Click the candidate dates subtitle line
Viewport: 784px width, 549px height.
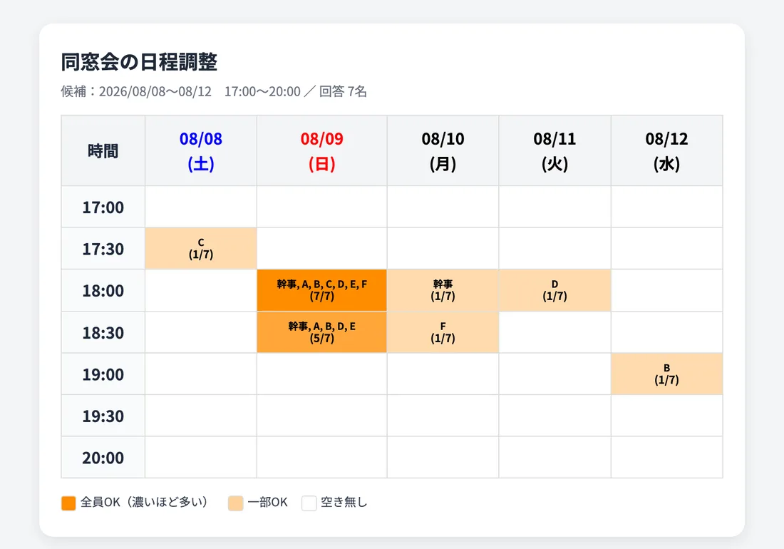coord(214,91)
